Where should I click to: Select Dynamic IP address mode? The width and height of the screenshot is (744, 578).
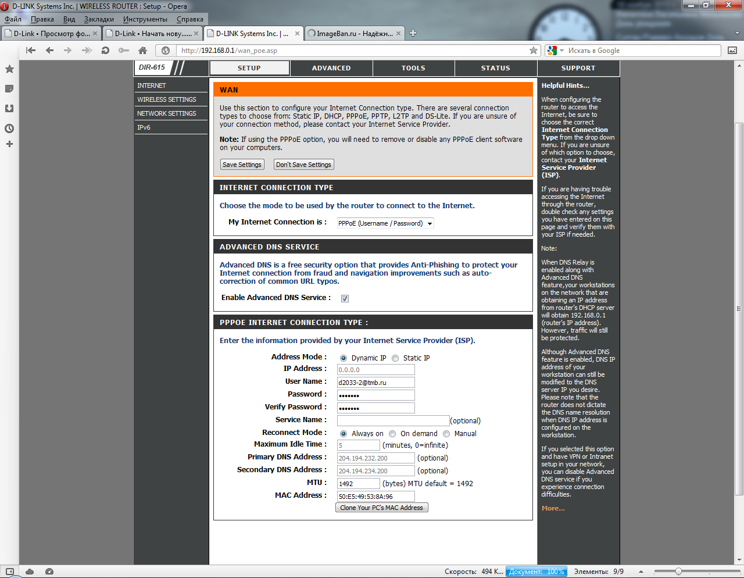pos(344,358)
